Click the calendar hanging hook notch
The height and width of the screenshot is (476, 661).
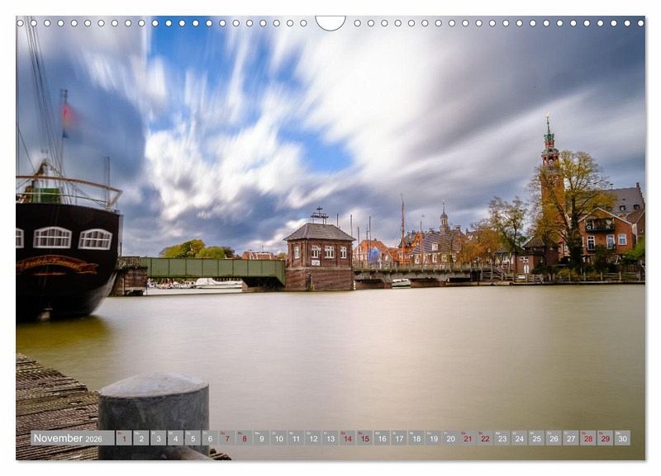click(330, 21)
